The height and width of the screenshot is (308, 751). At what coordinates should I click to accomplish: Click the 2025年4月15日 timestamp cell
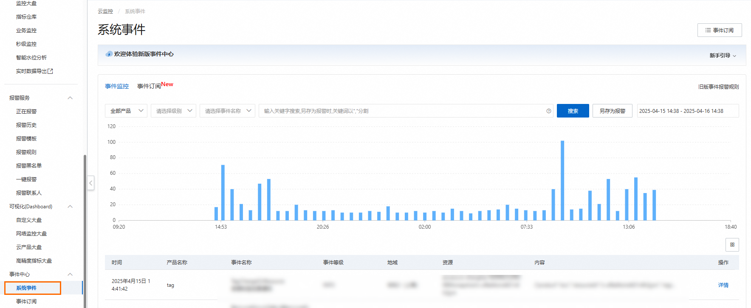pyautogui.click(x=131, y=285)
